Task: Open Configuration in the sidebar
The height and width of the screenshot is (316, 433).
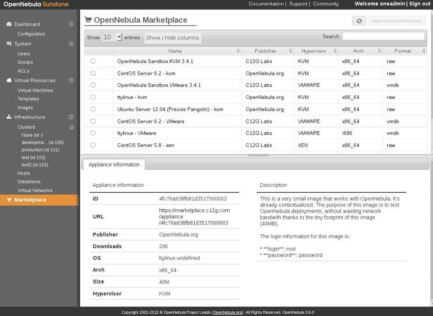Action: 31,34
